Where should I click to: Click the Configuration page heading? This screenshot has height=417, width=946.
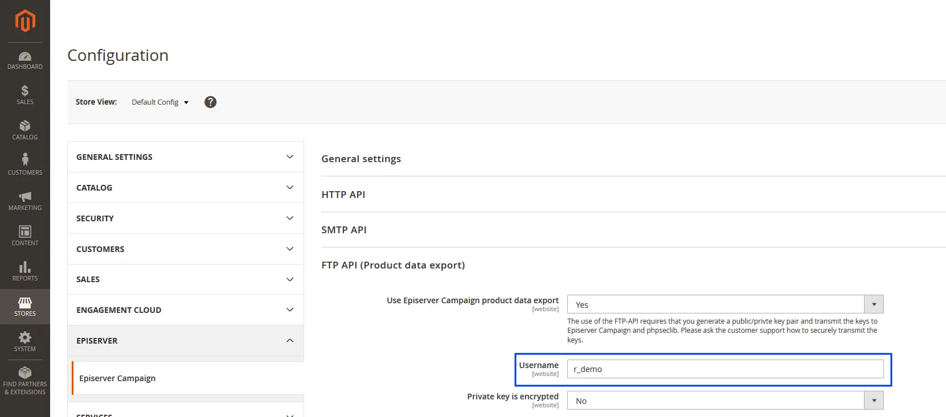click(x=118, y=55)
